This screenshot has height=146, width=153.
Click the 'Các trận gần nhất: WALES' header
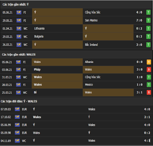pyautogui.click(x=19, y=55)
